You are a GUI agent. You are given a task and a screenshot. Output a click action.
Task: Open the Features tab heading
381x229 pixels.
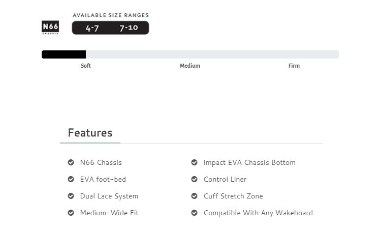[90, 133]
